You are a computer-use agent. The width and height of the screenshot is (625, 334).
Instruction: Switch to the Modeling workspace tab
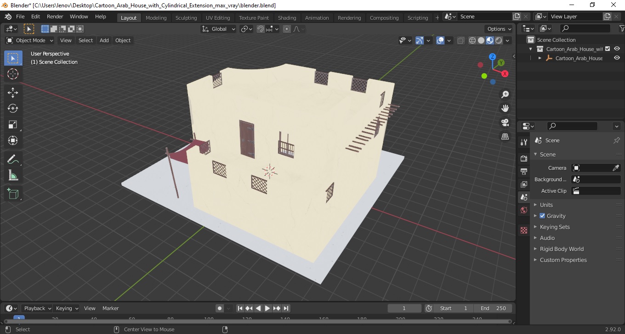tap(156, 18)
